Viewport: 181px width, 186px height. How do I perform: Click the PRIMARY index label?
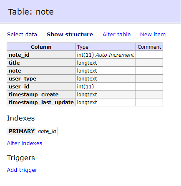click(22, 131)
